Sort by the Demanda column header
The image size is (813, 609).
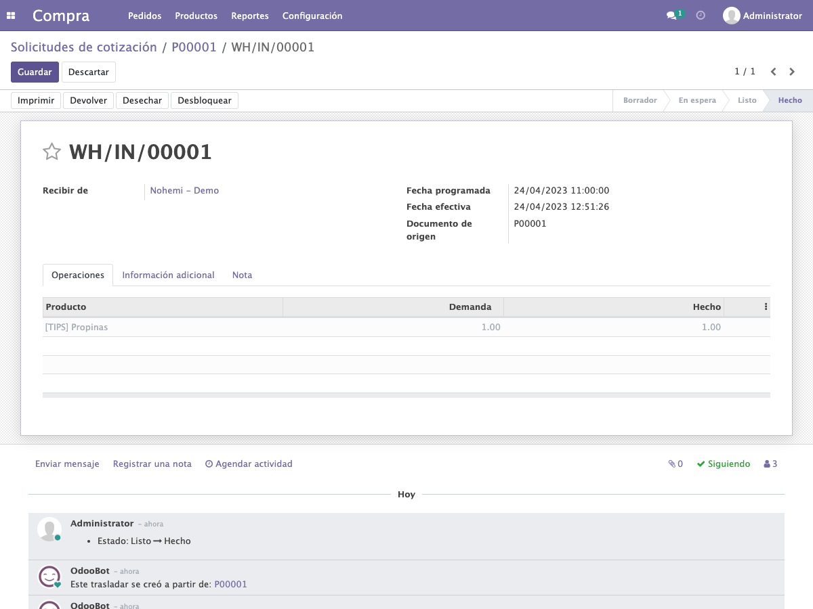click(393, 307)
